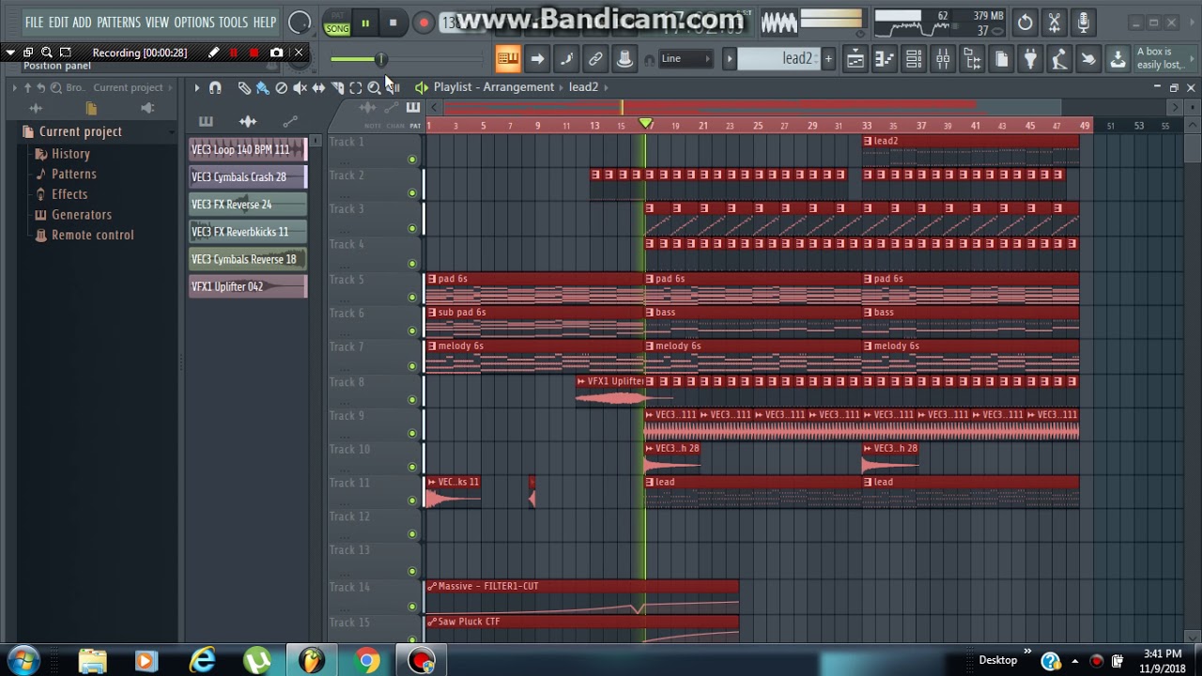The width and height of the screenshot is (1202, 676).
Task: Select the Paint brush tool in playlist
Action: tap(262, 87)
